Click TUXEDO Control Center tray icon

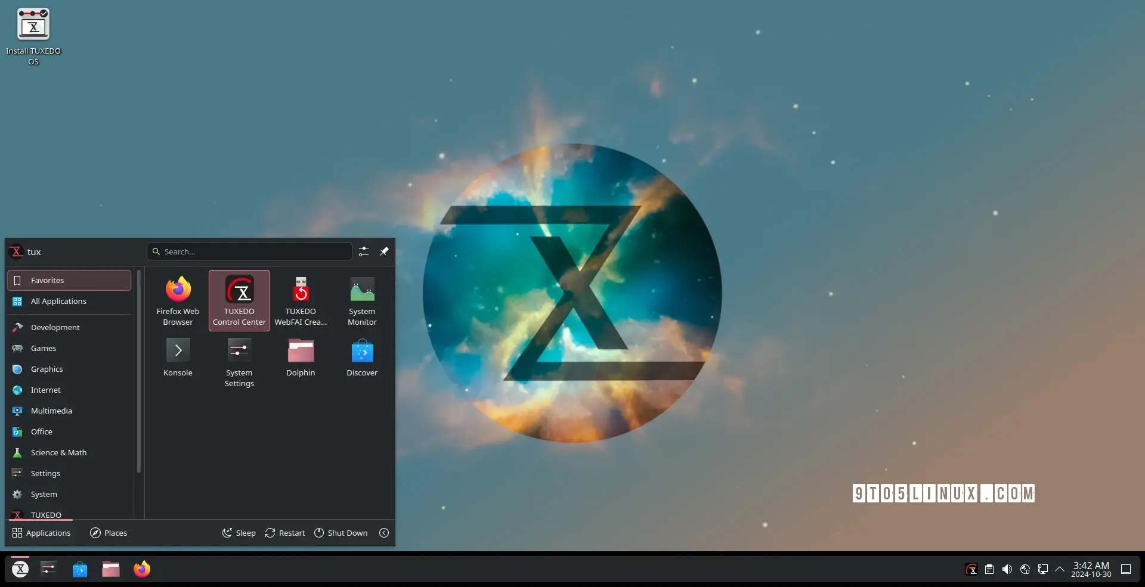point(971,569)
